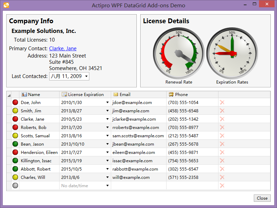Click the jdoe@example.com email cell
Image resolution: width=277 pixels, height=208 pixels.
139,102
